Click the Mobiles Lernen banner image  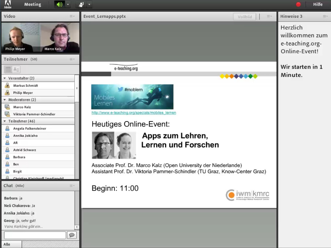tap(132, 97)
